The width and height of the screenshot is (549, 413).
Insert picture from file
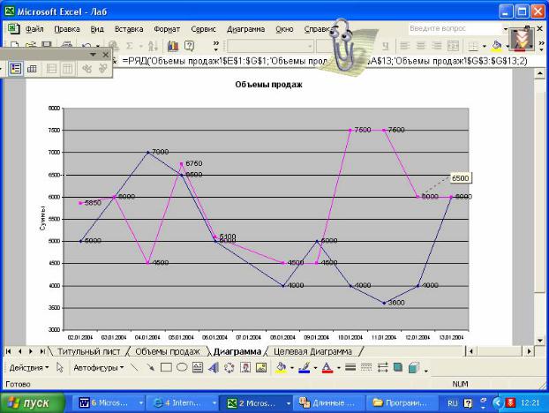(x=261, y=367)
